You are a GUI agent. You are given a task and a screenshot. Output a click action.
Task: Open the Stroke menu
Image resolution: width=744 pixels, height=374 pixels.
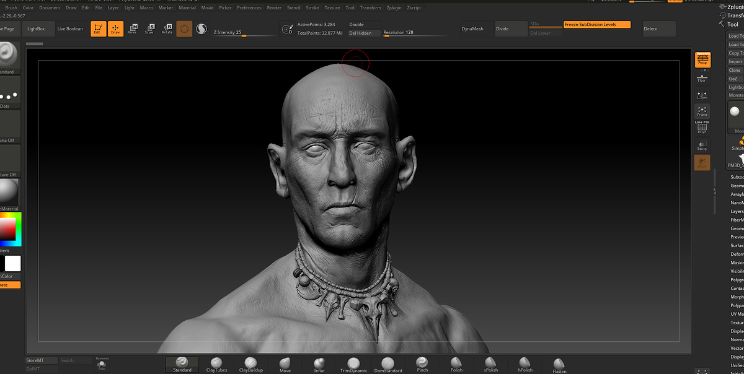tap(312, 8)
